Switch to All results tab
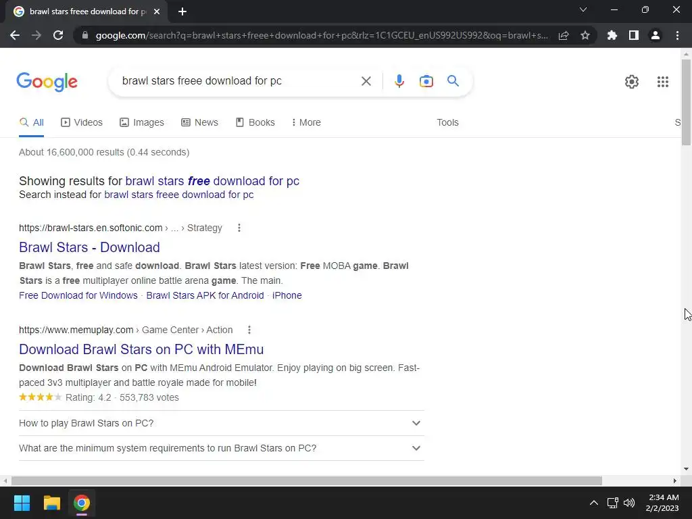 tap(31, 122)
